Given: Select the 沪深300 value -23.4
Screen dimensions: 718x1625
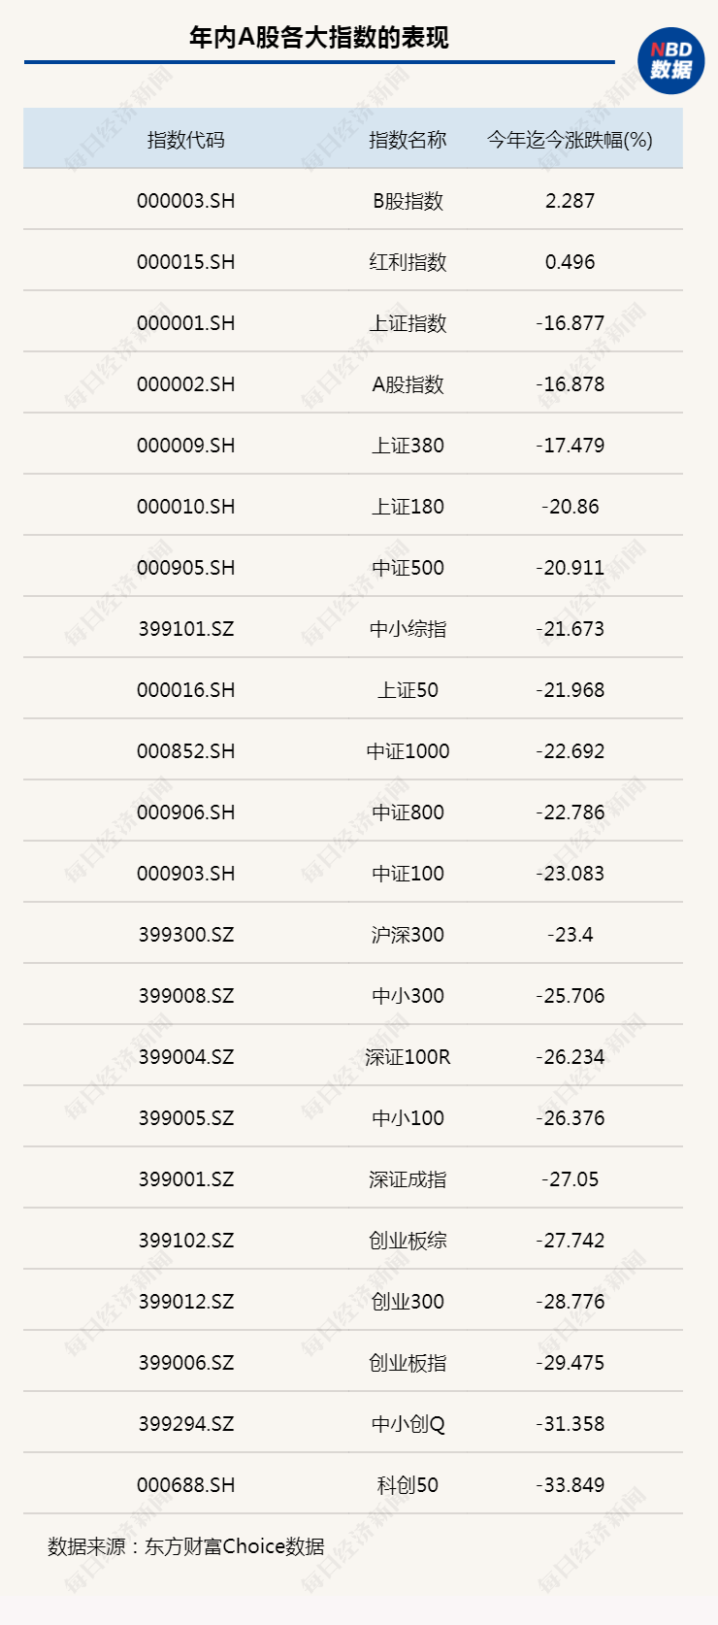Looking at the screenshot, I should 571,935.
